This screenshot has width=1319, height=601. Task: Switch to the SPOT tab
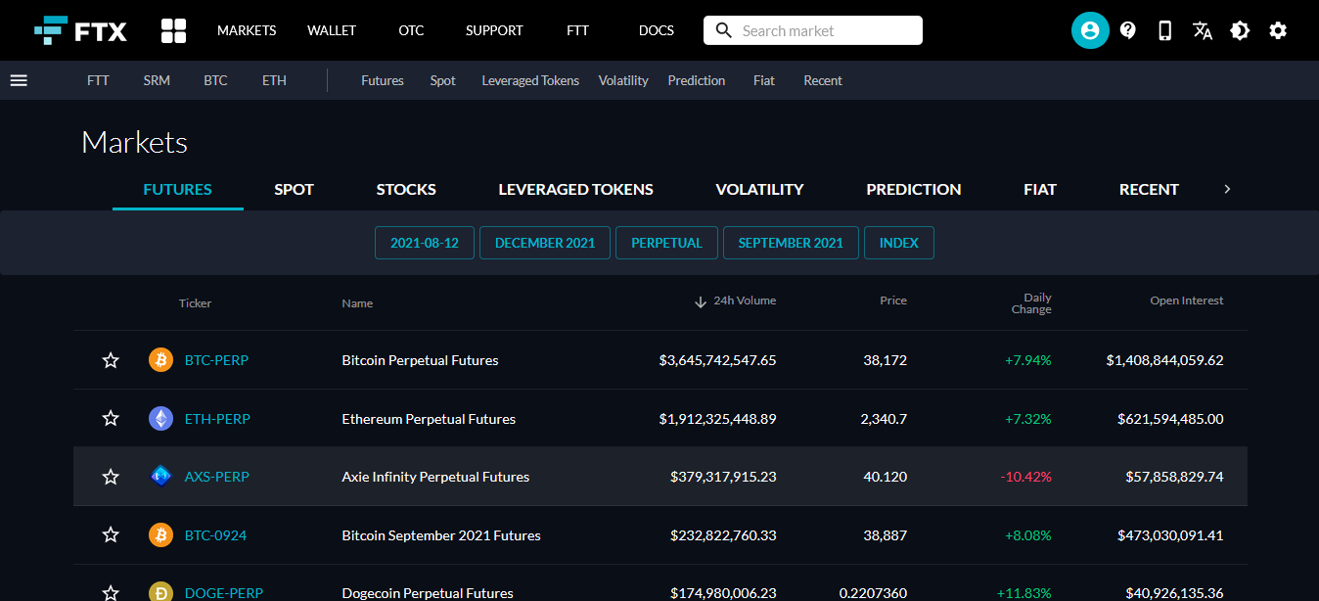294,189
